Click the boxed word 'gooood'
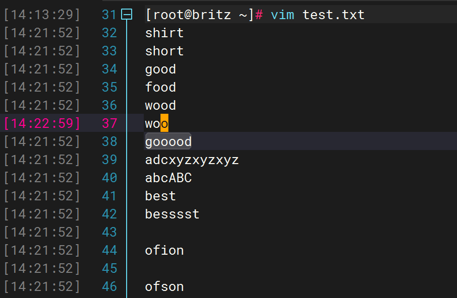 point(168,141)
